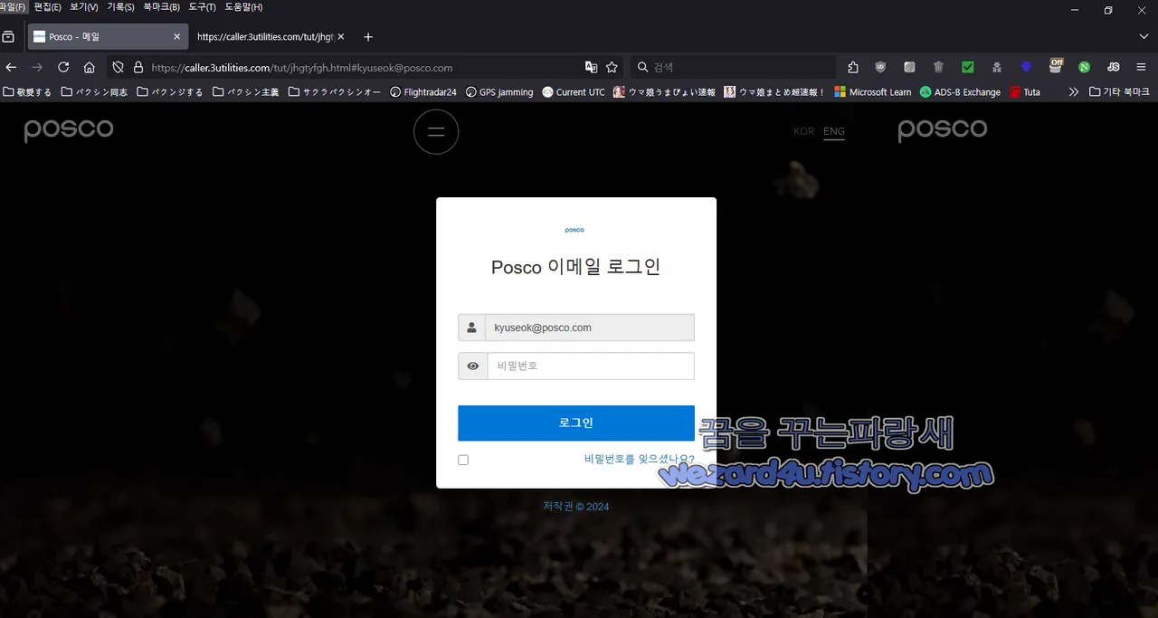
Task: Open a new browser tab
Action: [368, 37]
